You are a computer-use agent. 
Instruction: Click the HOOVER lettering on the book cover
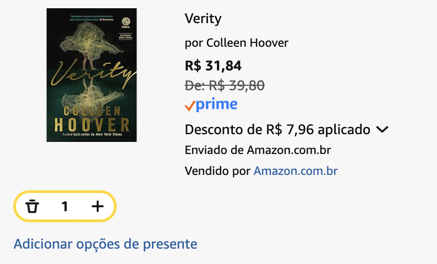(x=92, y=124)
